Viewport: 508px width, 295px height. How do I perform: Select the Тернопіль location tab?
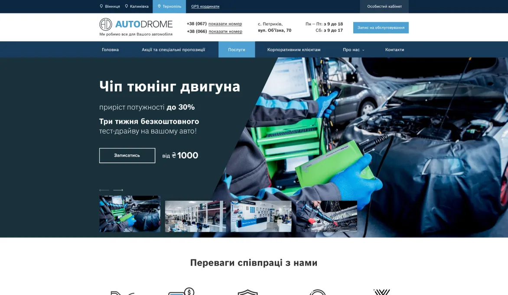169,7
